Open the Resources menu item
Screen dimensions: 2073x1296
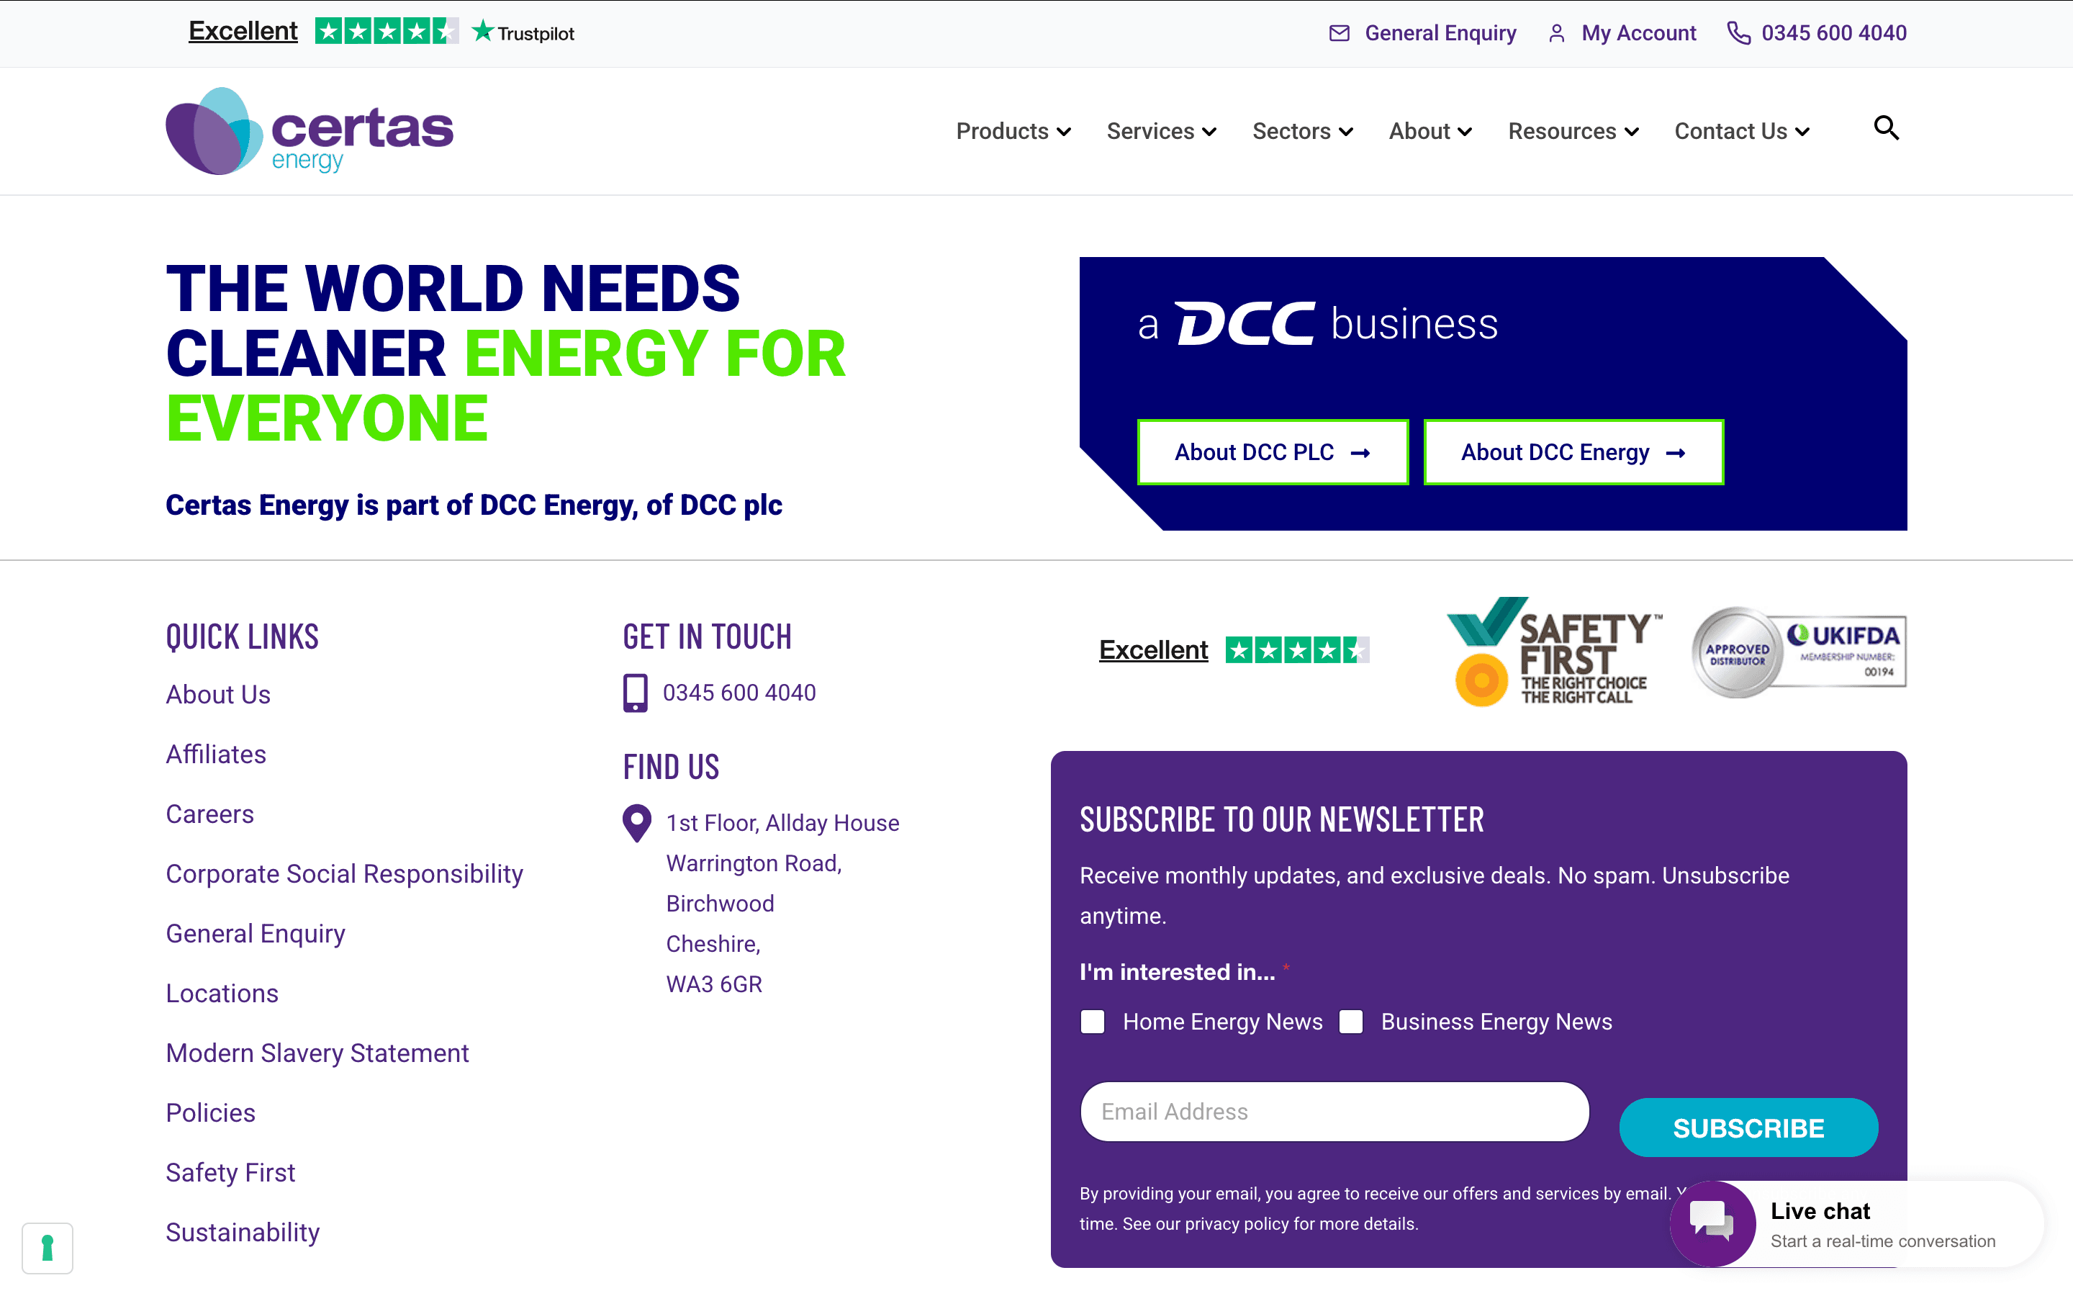[1573, 131]
